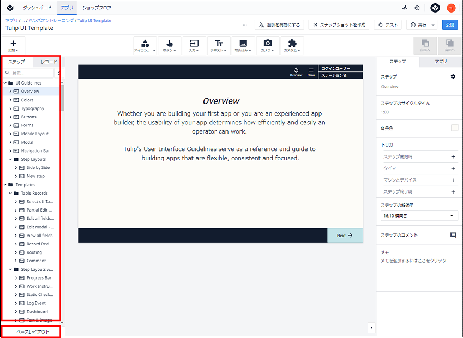Select the left panel ステップ tab
This screenshot has height=338, width=463.
click(x=16, y=62)
